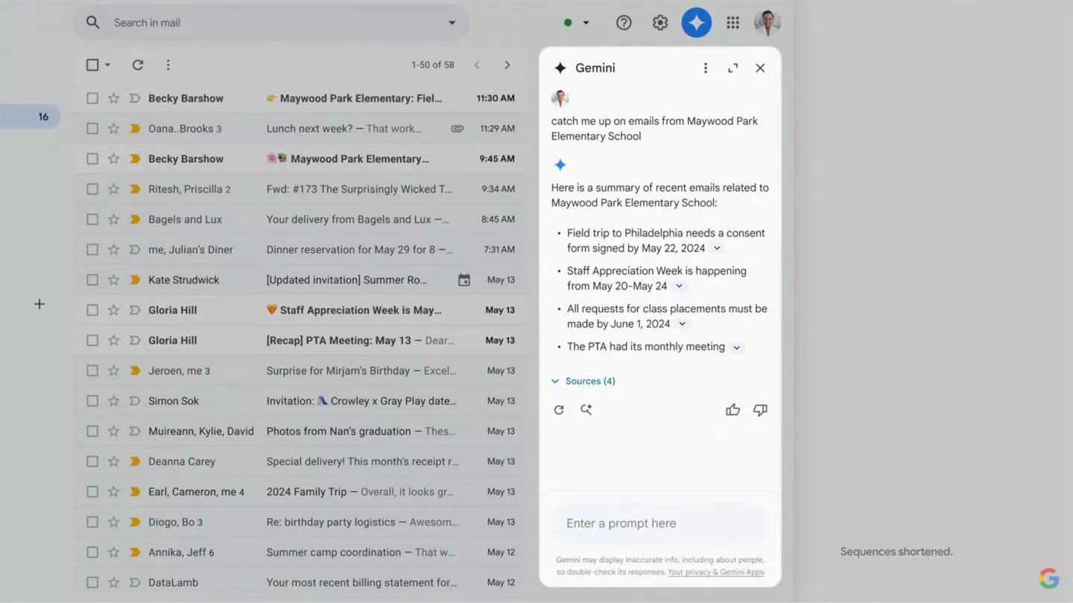The height and width of the screenshot is (603, 1073).
Task: Refresh the inbox
Action: pos(137,65)
